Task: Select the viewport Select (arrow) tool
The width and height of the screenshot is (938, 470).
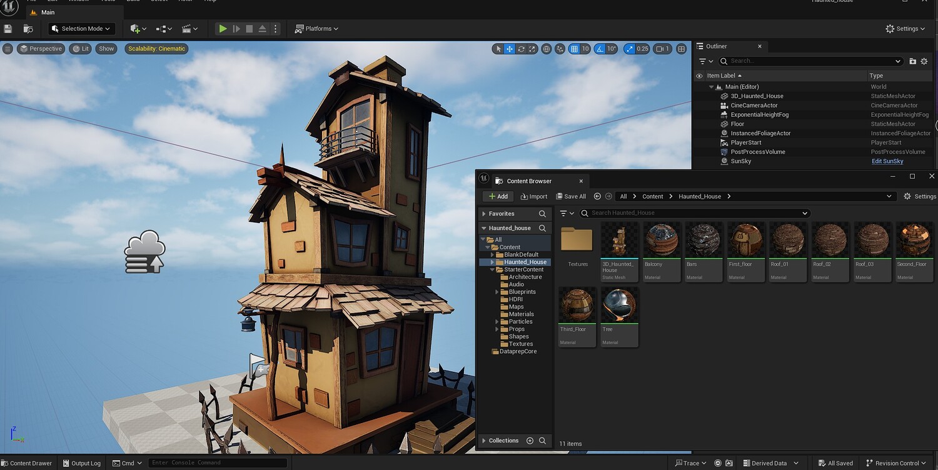Action: click(x=498, y=49)
